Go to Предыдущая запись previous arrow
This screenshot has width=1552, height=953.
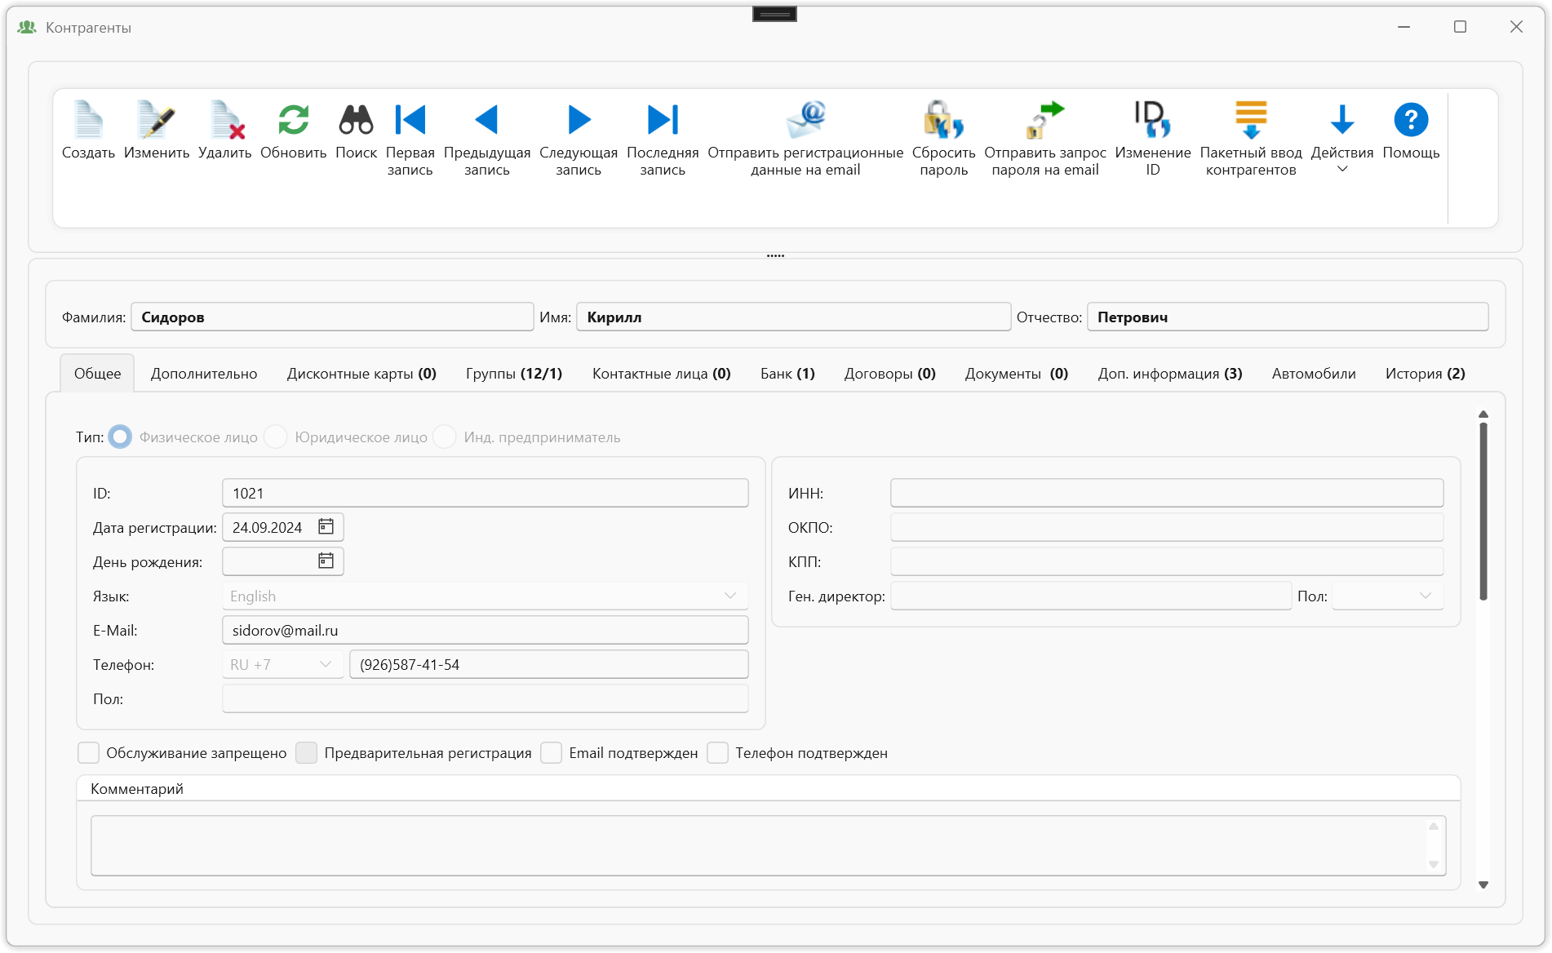tap(486, 120)
